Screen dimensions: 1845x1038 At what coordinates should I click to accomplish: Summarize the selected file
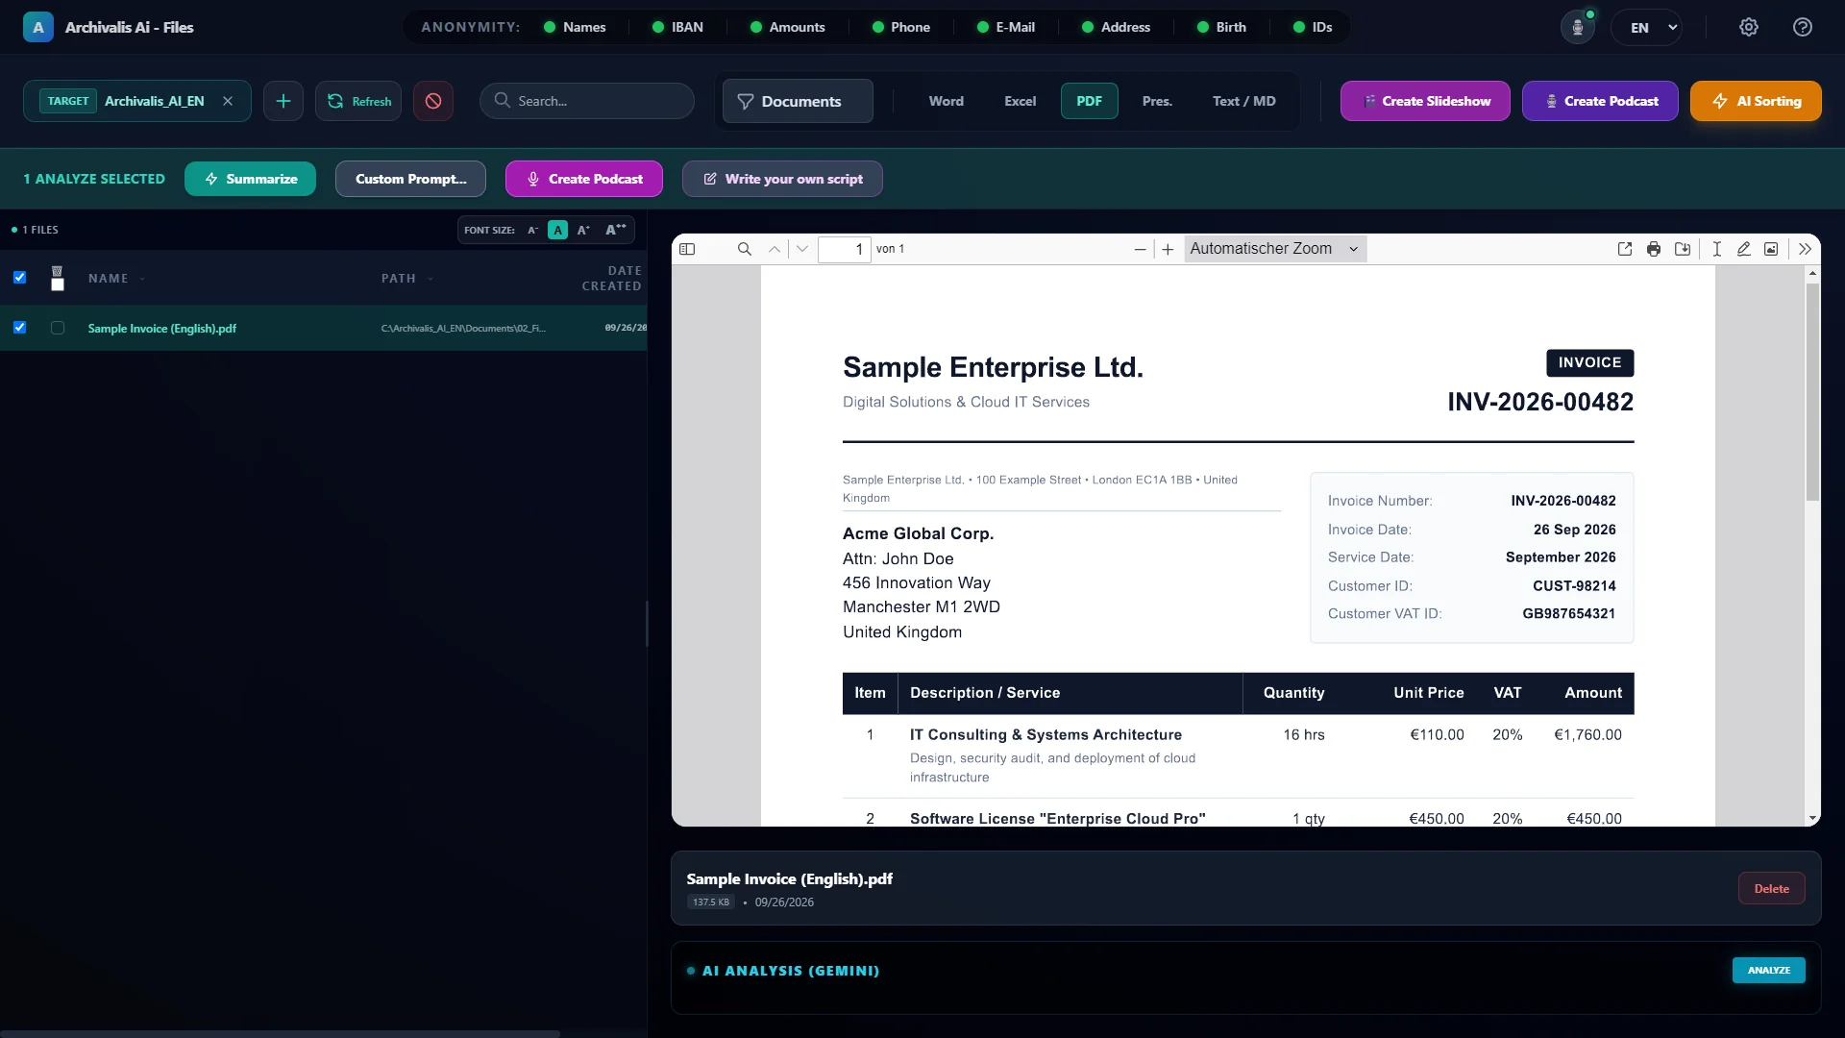250,179
